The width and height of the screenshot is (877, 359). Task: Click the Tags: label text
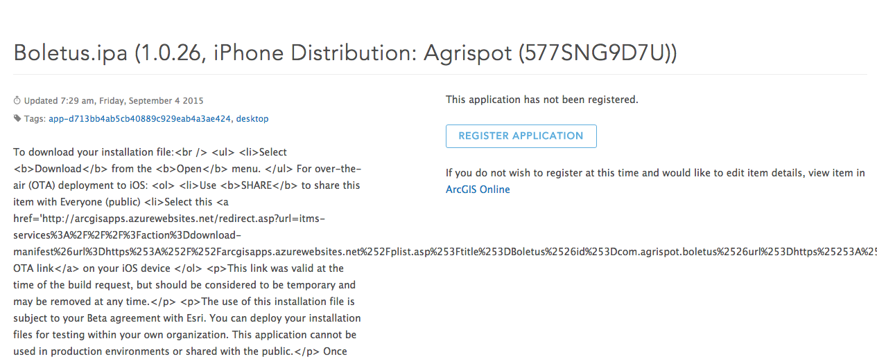tap(35, 119)
